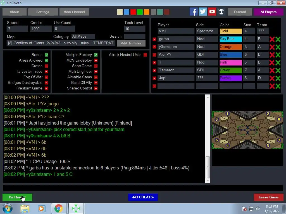Open the Tech Level dropdown
286x214 pixels.
[134, 29]
